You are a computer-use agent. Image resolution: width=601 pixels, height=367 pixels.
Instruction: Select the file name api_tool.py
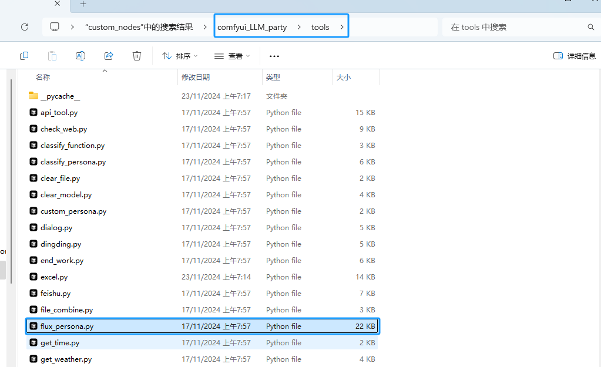(59, 113)
